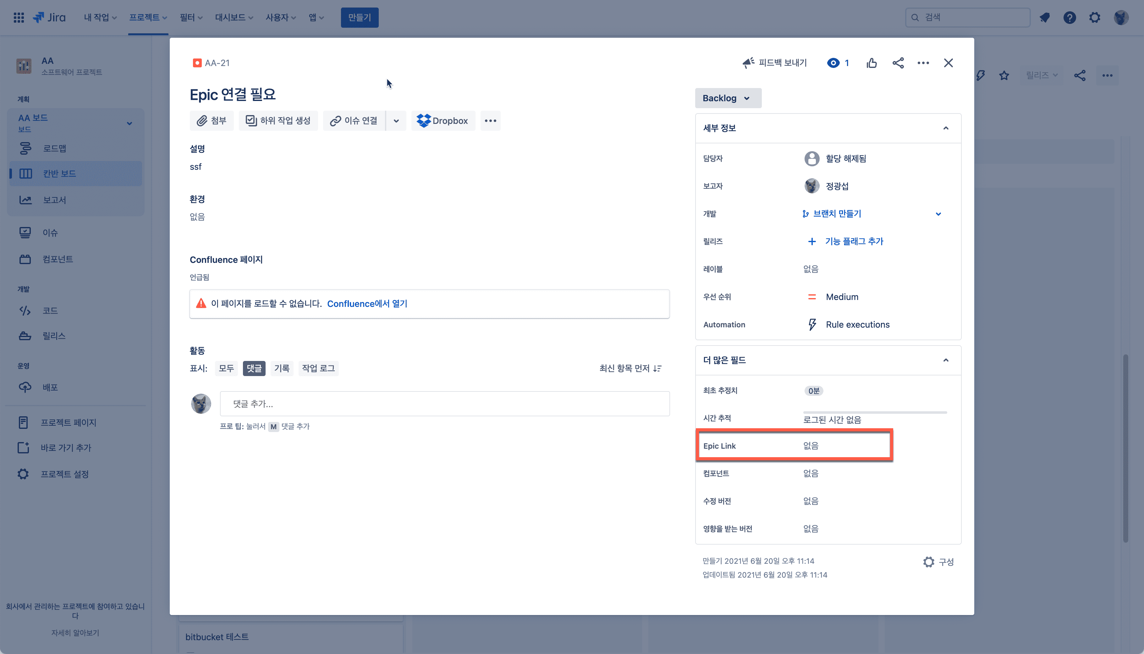1144x654 pixels.
Task: Click the share icon in issue header
Action: 898,63
